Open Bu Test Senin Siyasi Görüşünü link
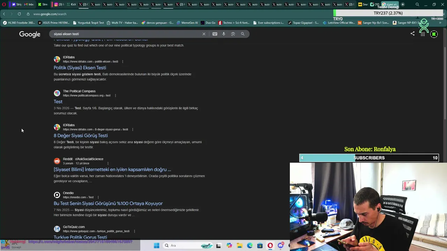This screenshot has height=251, width=447. click(x=108, y=203)
